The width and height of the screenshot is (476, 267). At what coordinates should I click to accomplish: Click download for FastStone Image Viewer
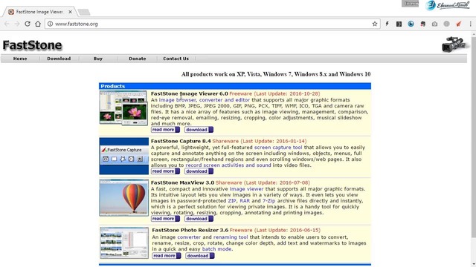(199, 130)
